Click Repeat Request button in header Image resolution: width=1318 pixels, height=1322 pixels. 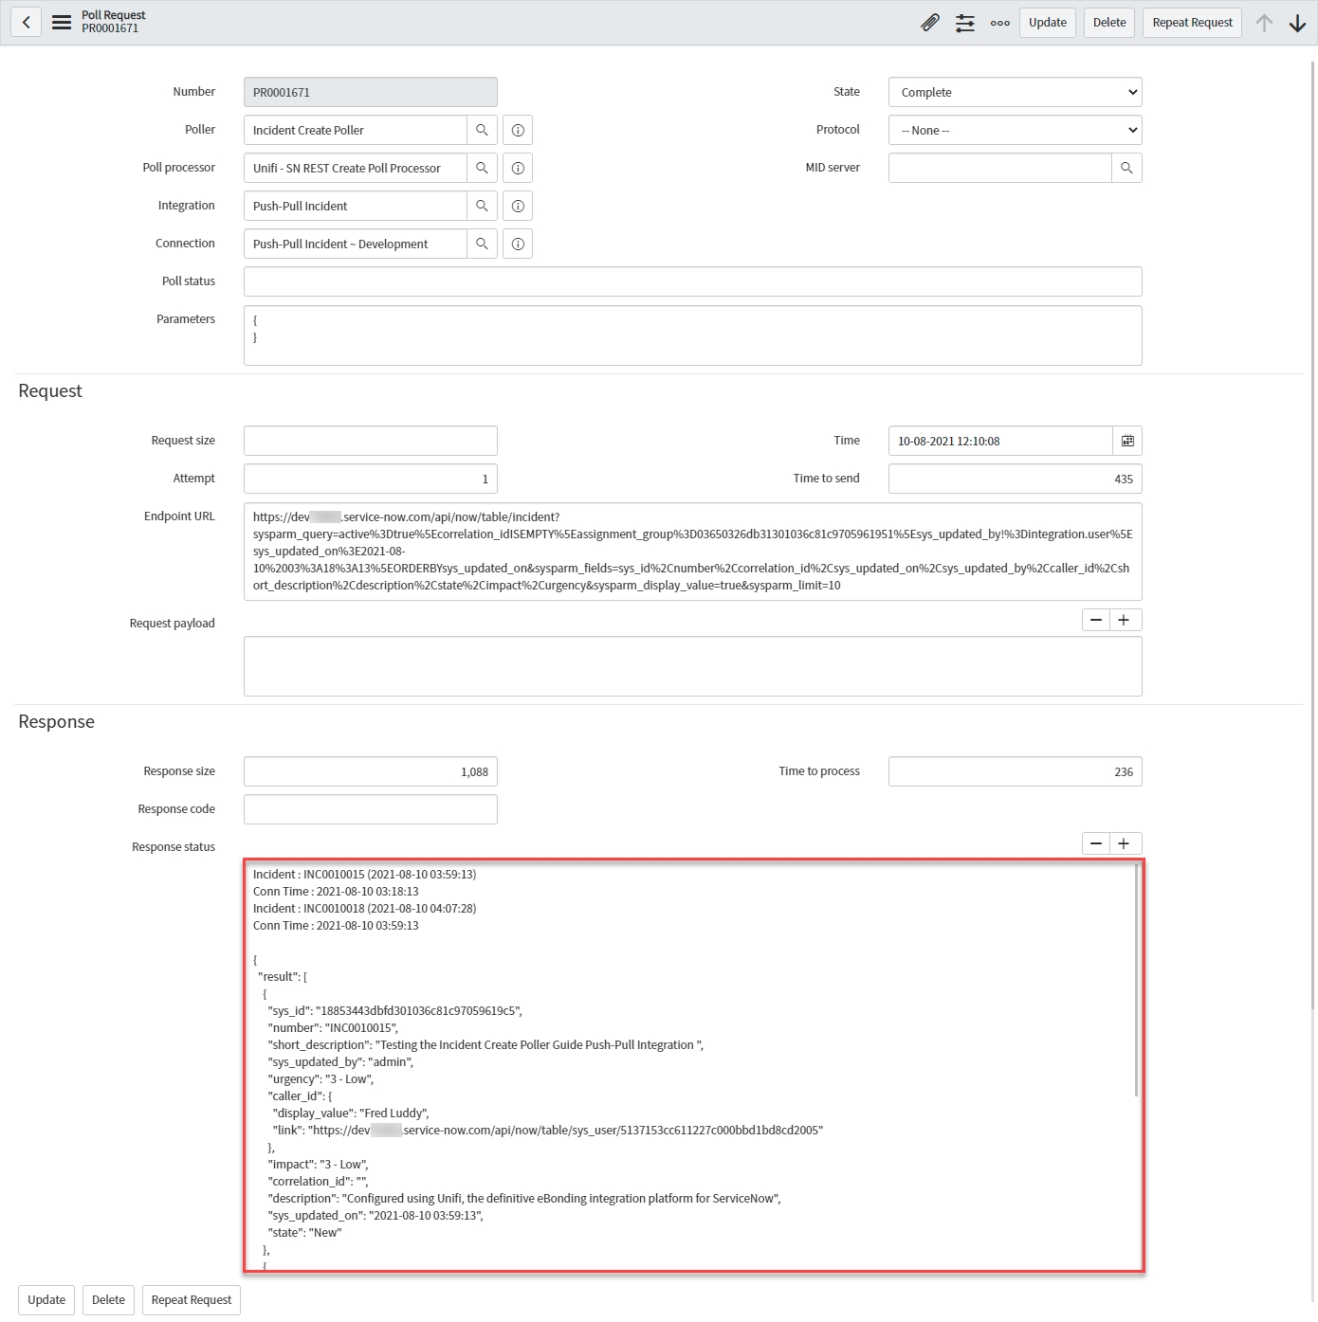pos(1192,23)
